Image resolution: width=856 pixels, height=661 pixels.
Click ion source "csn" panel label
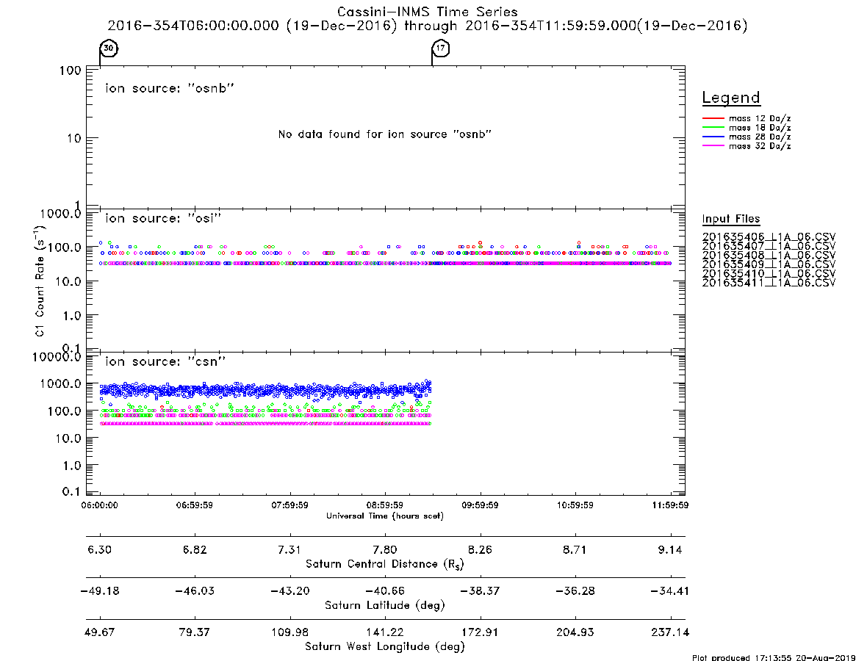(x=165, y=361)
